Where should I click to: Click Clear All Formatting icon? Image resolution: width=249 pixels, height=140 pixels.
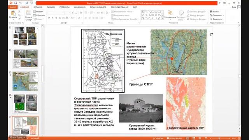pos(81,13)
